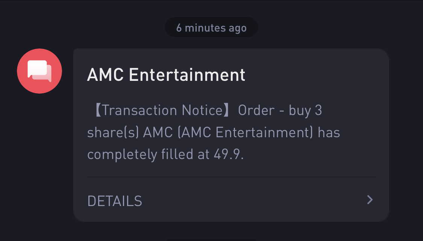Click the word "Entertainment" in the card title
Viewport: 423px width, 241px height.
187,75
